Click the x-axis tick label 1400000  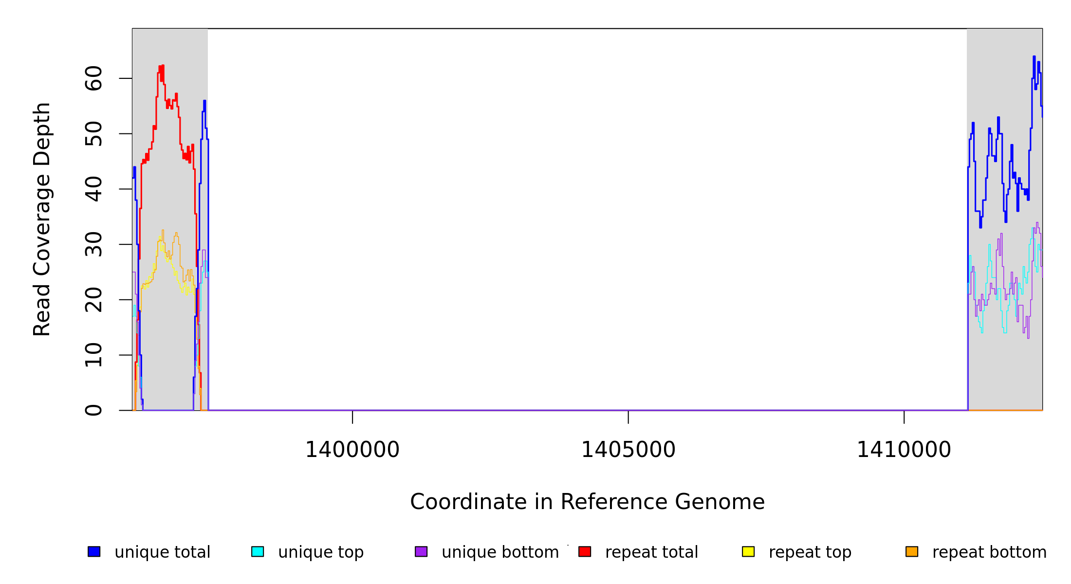coord(352,450)
